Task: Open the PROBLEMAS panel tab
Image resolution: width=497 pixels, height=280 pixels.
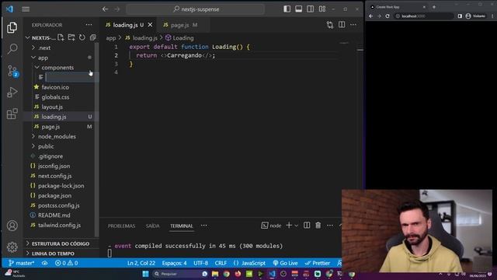Action: [121, 226]
